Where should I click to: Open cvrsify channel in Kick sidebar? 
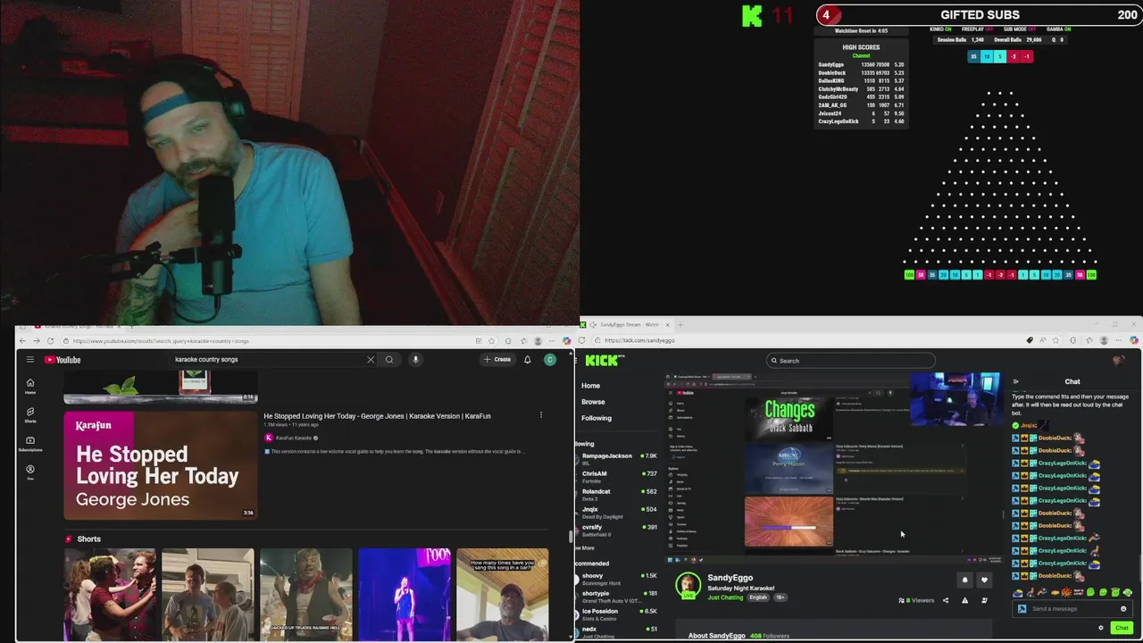click(x=618, y=530)
